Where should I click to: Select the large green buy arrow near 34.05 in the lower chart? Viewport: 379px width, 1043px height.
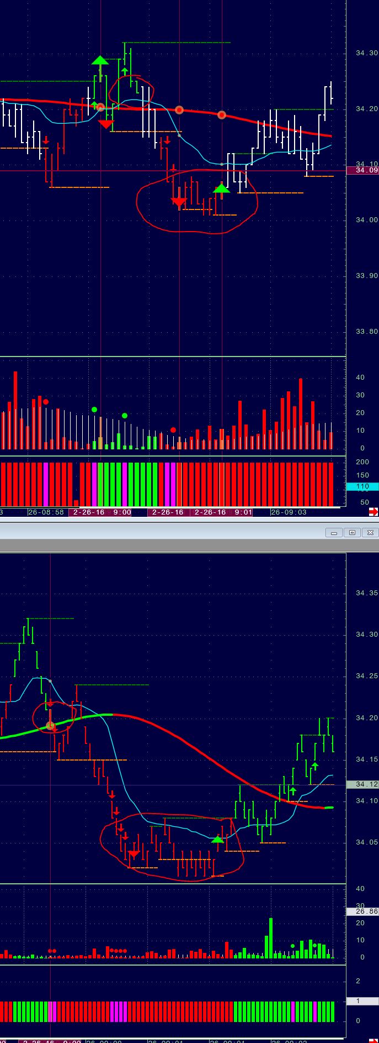[217, 840]
